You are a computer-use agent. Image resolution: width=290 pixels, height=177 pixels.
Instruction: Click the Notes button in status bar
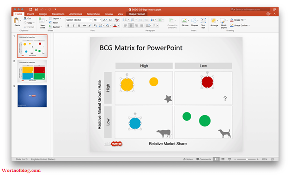(x=188, y=159)
